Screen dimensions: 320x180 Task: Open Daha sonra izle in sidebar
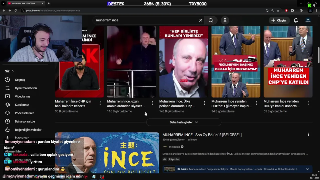click(25, 121)
